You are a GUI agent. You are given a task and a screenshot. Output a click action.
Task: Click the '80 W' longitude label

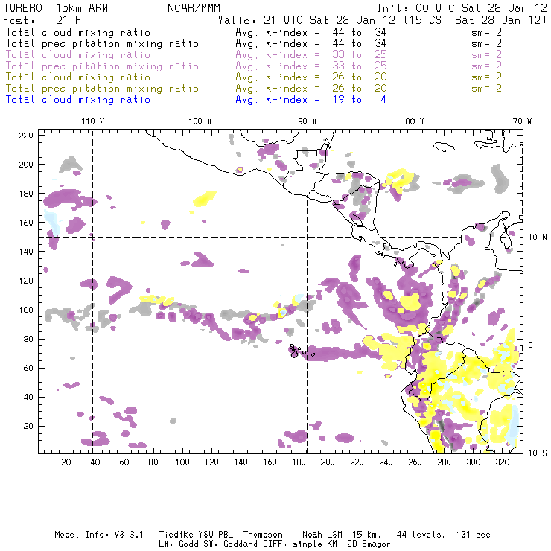coord(415,121)
